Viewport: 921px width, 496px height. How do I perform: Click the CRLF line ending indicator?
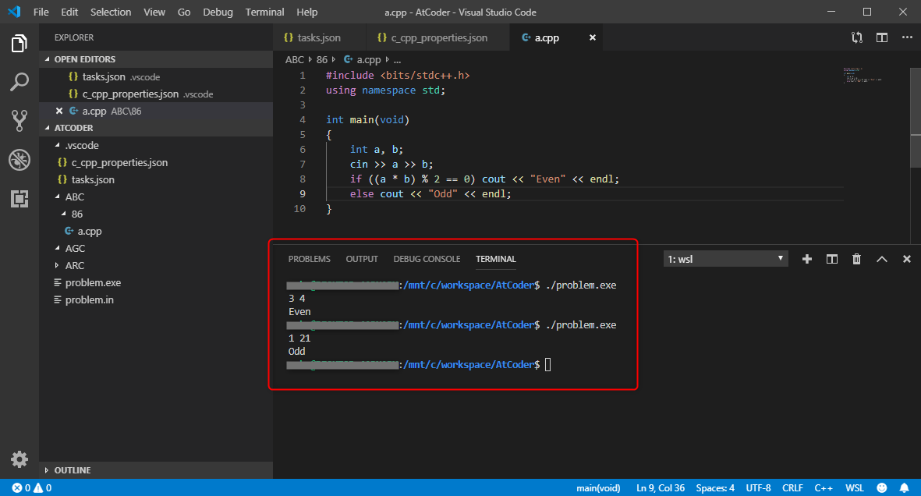[792, 488]
